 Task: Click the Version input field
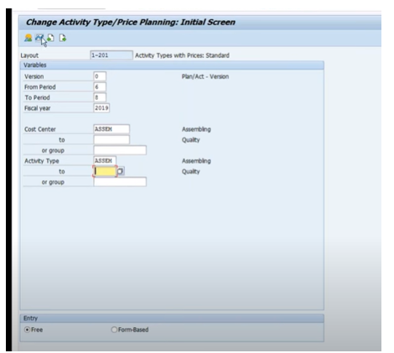click(x=100, y=76)
